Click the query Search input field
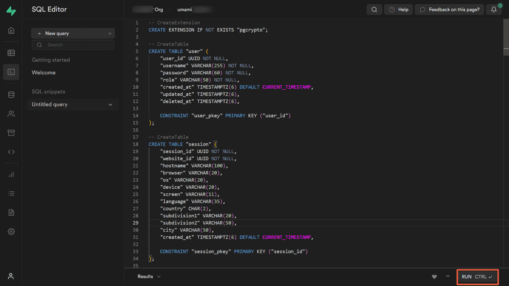The image size is (509, 286). 78,45
